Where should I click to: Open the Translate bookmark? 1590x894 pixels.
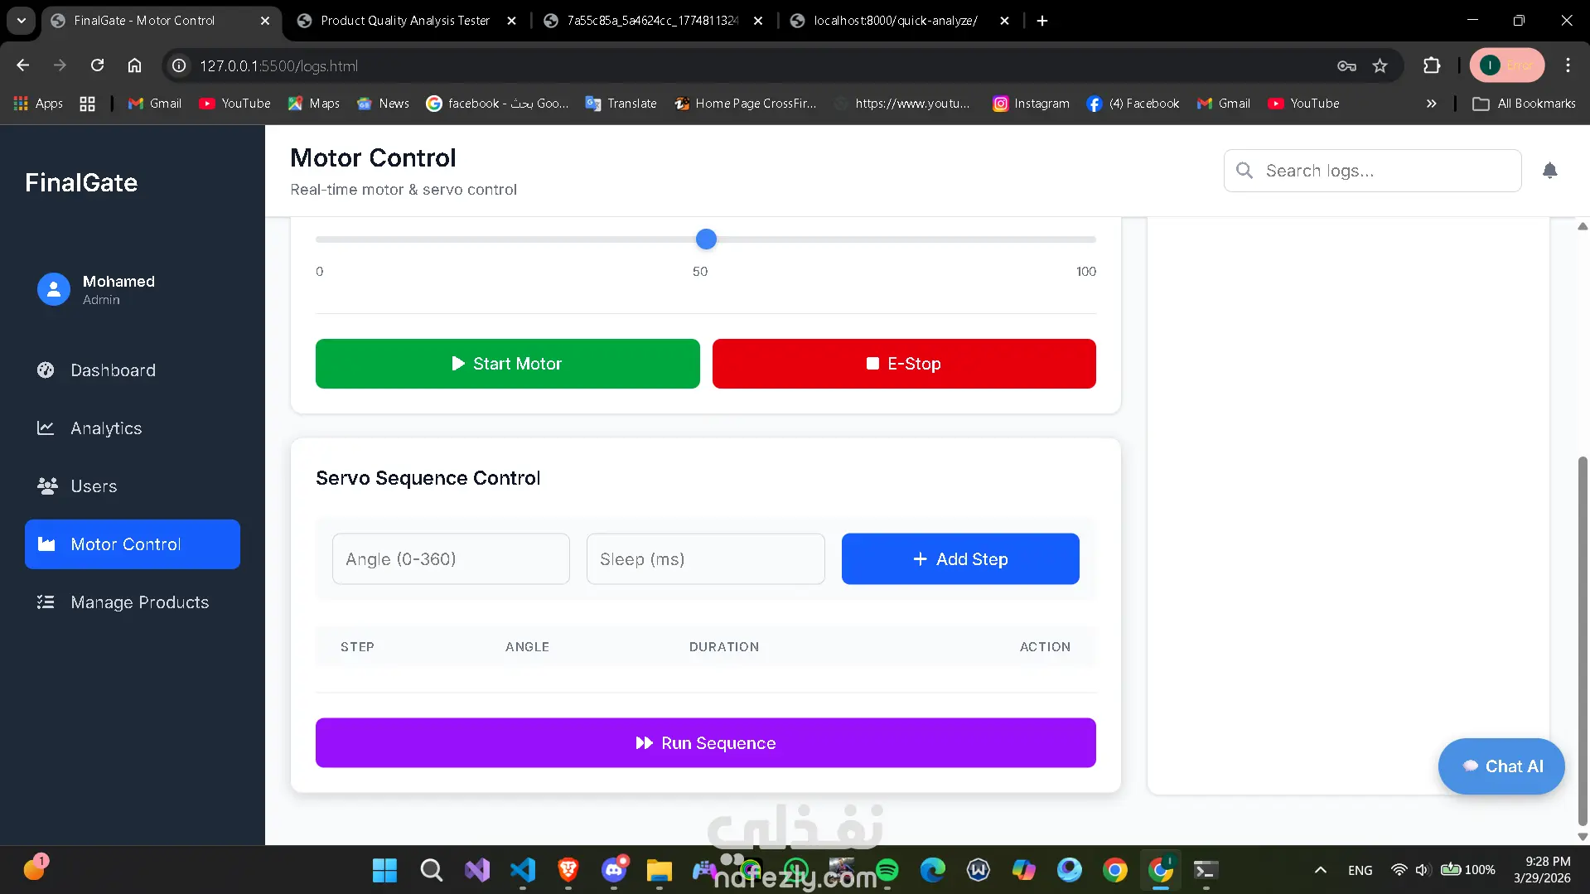621,104
